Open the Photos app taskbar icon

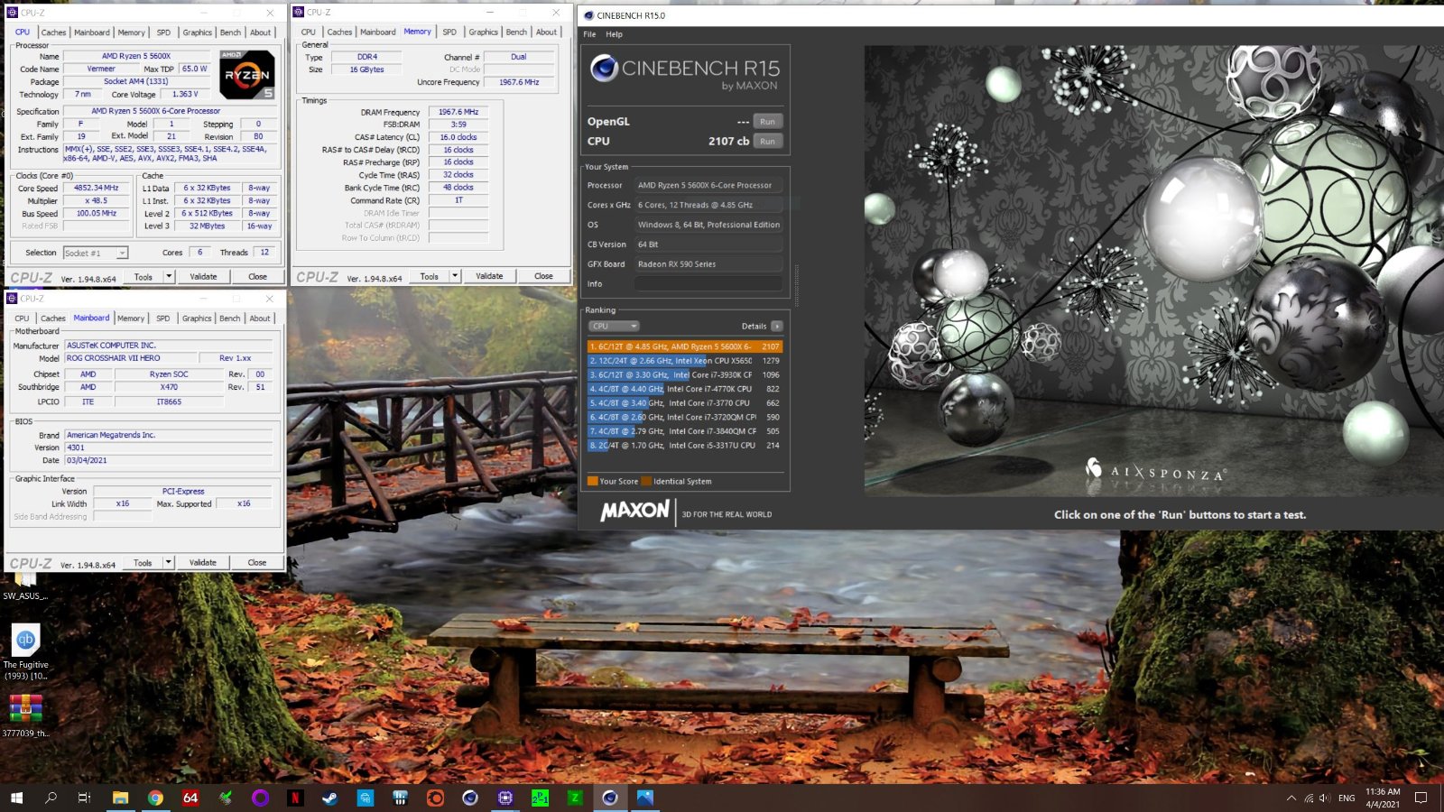[x=645, y=798]
